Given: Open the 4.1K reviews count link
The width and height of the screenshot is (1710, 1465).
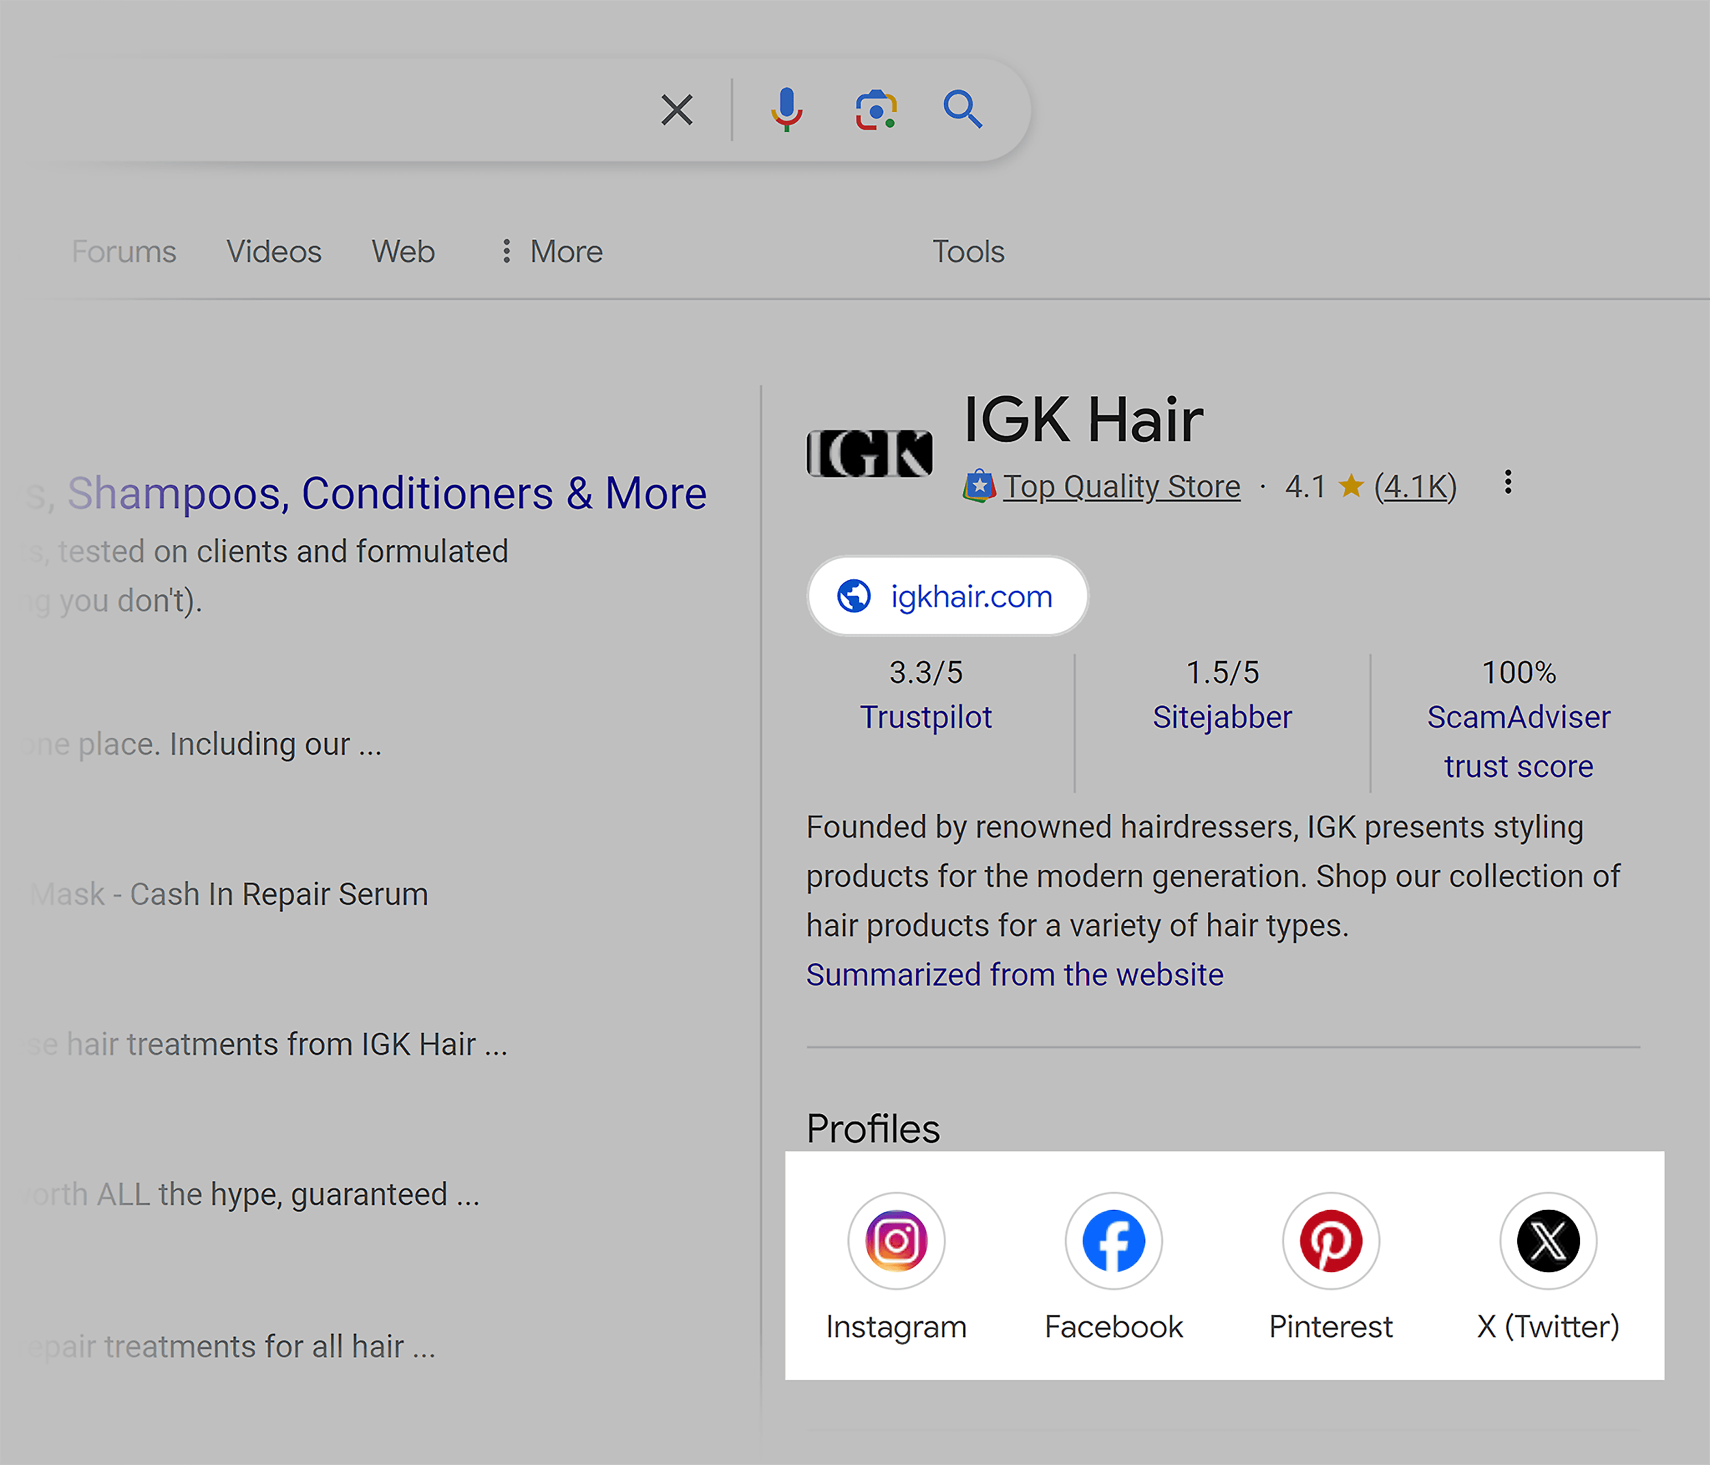Looking at the screenshot, I should 1415,487.
